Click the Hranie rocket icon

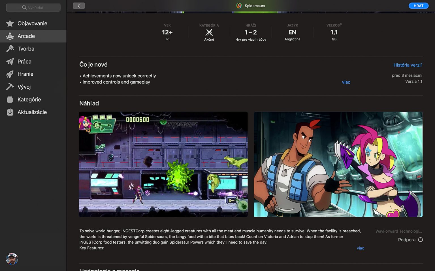tap(10, 74)
